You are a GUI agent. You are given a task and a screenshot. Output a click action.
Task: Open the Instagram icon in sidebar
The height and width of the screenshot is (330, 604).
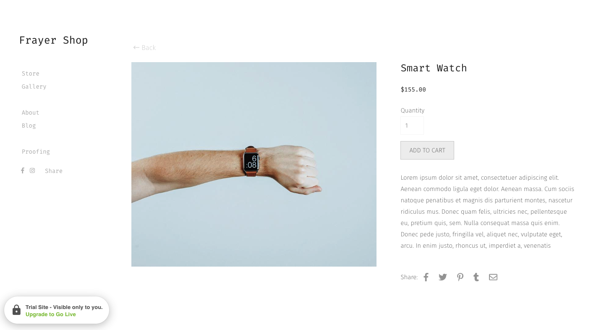pos(32,170)
